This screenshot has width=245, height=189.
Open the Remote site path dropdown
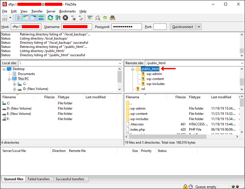242,63
